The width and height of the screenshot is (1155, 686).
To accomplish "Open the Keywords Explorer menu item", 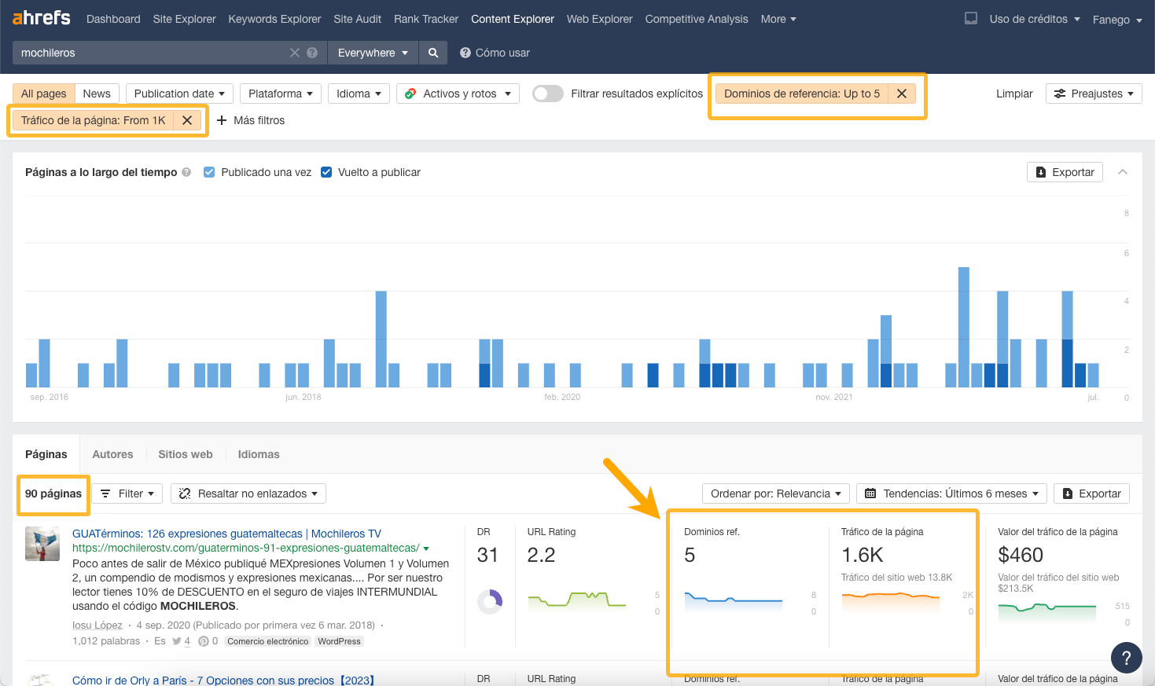I will pyautogui.click(x=274, y=19).
